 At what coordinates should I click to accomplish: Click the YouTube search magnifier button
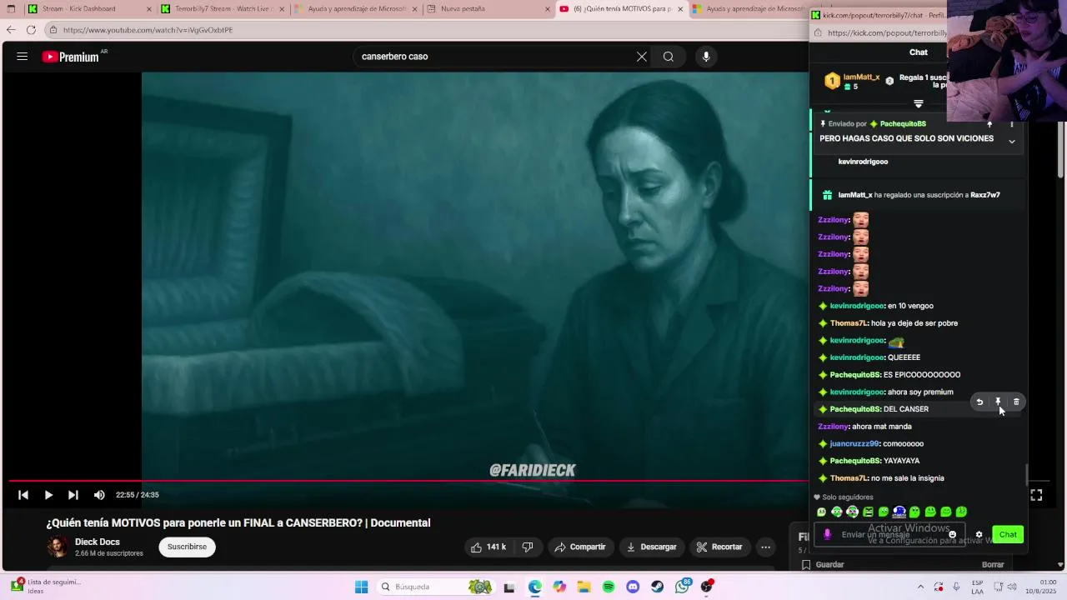669,57
